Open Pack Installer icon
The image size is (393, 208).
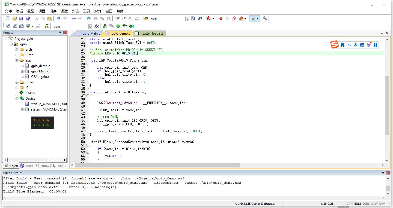click(x=131, y=26)
